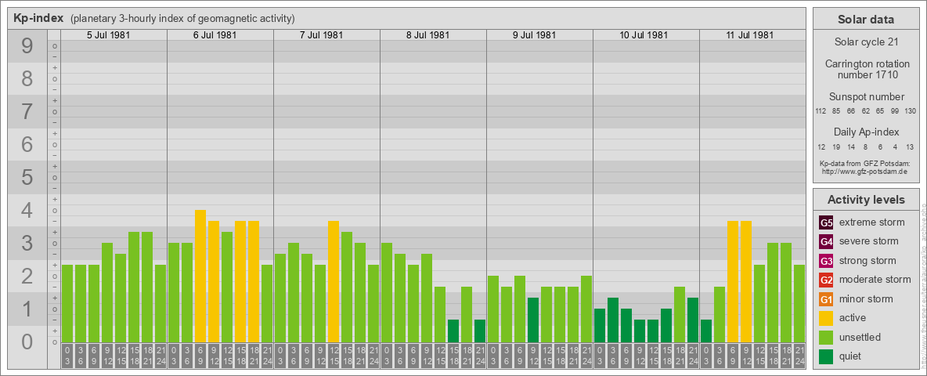Click the '5 Jul 1981' date header
The image size is (927, 376).
click(x=108, y=35)
